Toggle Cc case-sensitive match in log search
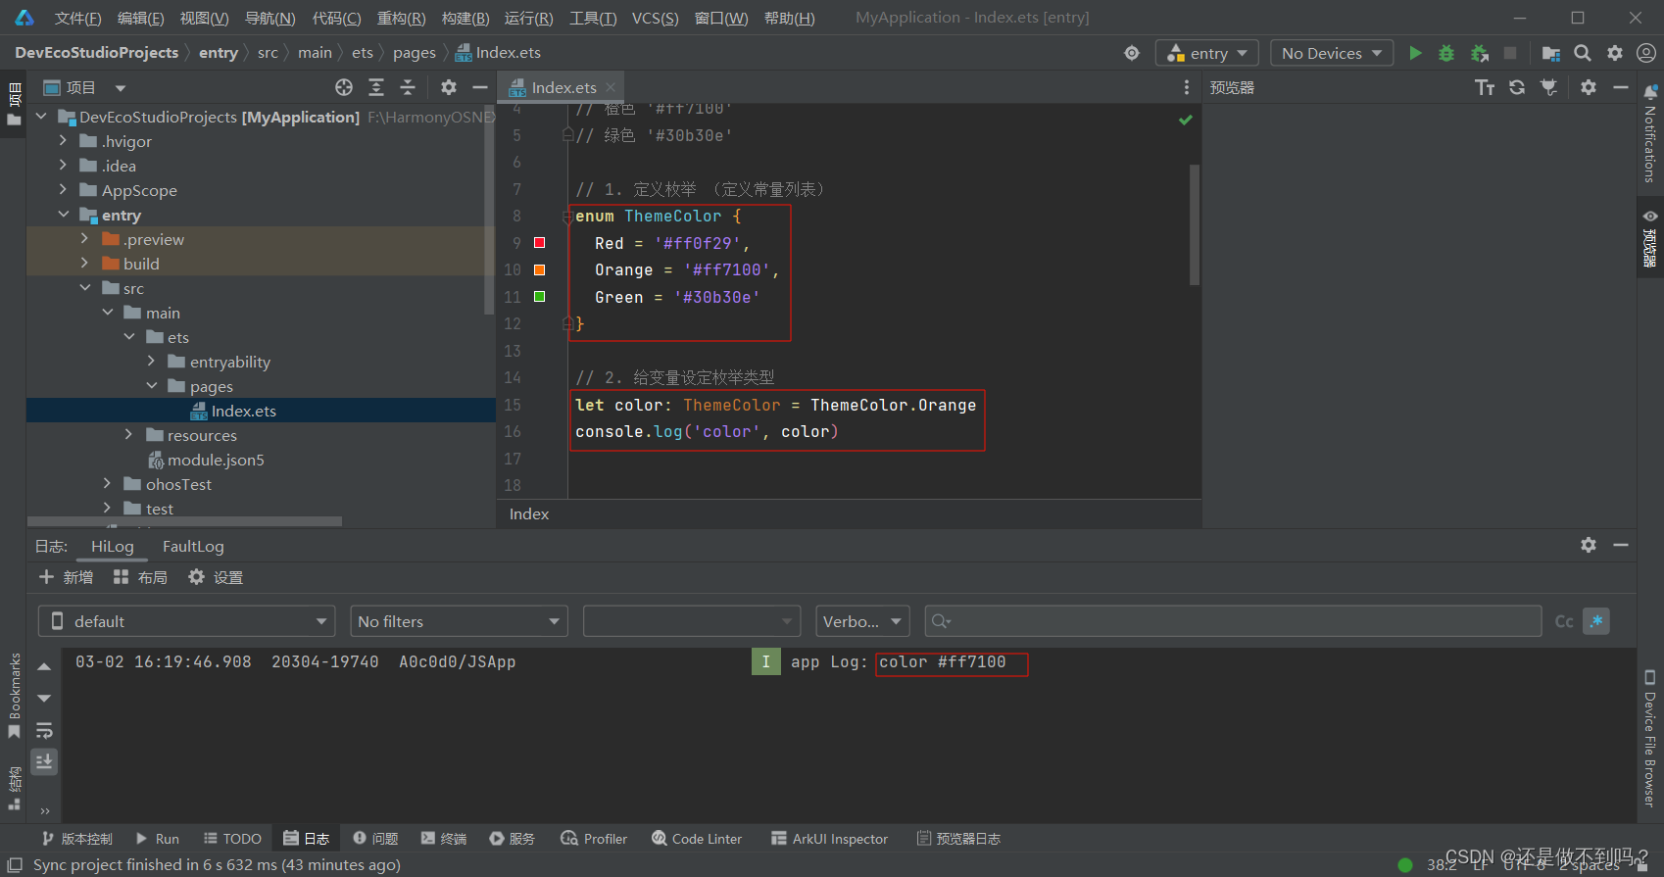The width and height of the screenshot is (1664, 877). point(1564,621)
